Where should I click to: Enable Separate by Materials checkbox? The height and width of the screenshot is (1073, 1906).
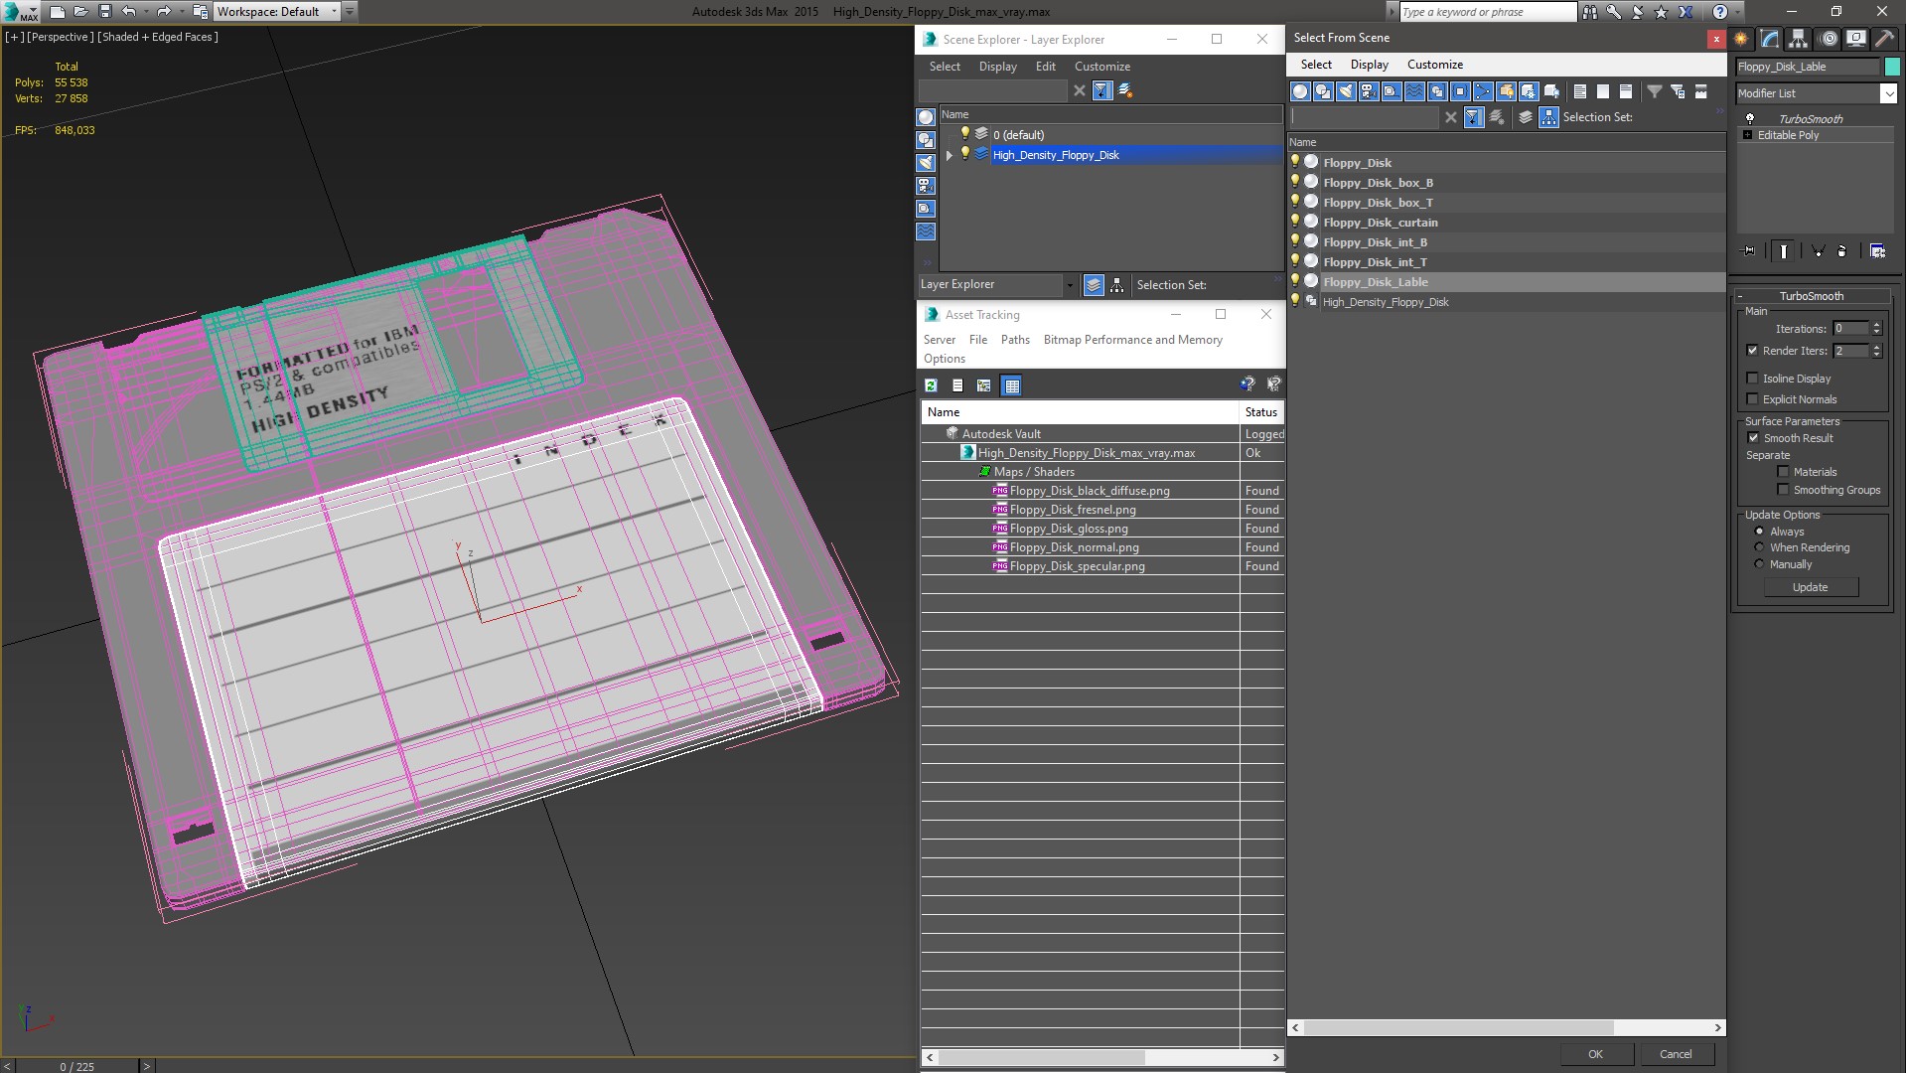[1783, 472]
